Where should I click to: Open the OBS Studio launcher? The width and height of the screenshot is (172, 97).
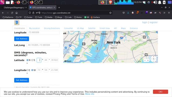pos(36,2)
